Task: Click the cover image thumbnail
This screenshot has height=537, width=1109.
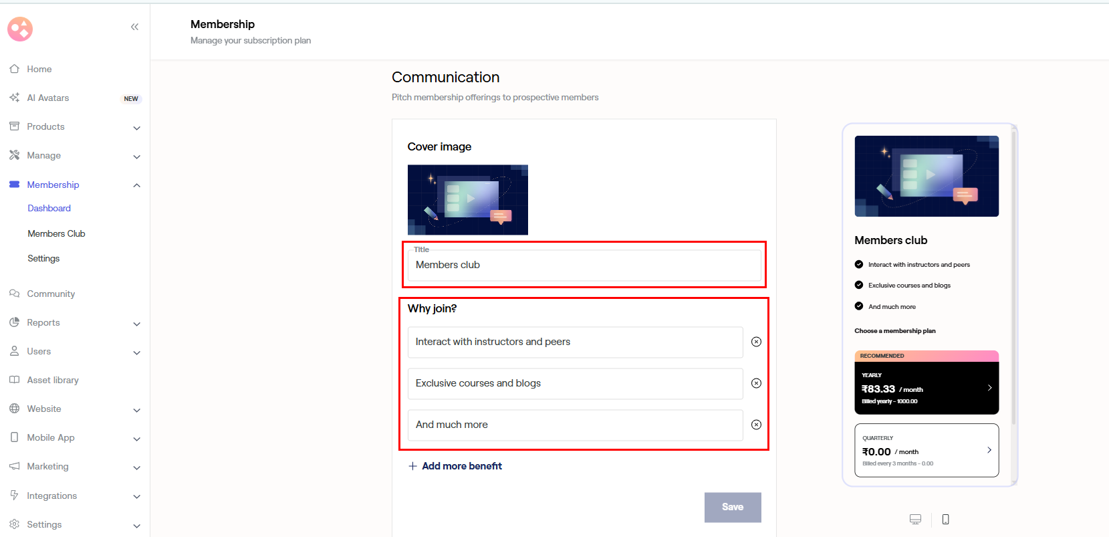Action: point(467,200)
